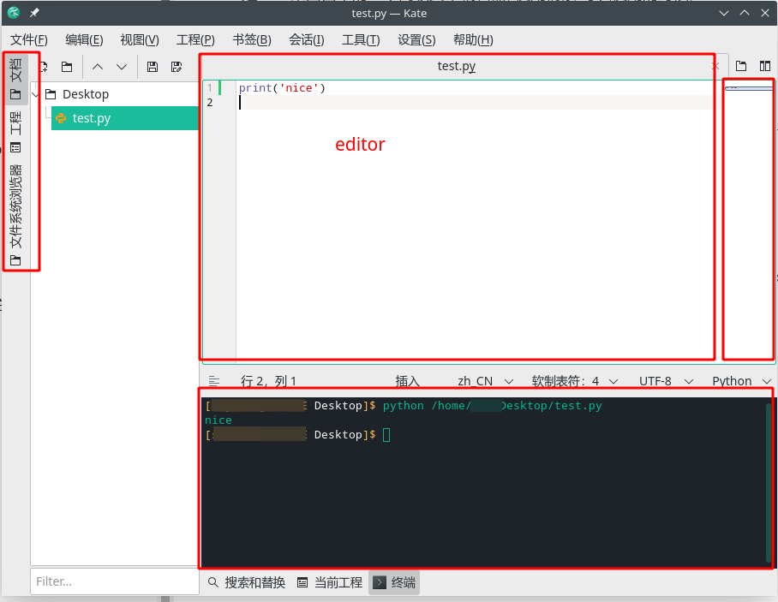Open the 设置(S) menu
Viewport: 778px width, 602px height.
[x=416, y=39]
